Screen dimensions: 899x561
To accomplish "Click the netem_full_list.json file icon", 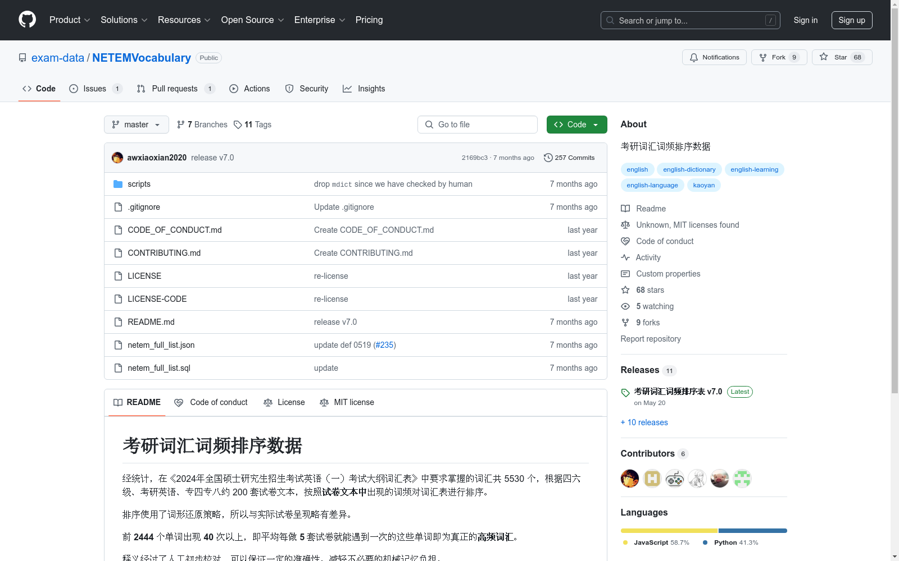I will pos(118,345).
